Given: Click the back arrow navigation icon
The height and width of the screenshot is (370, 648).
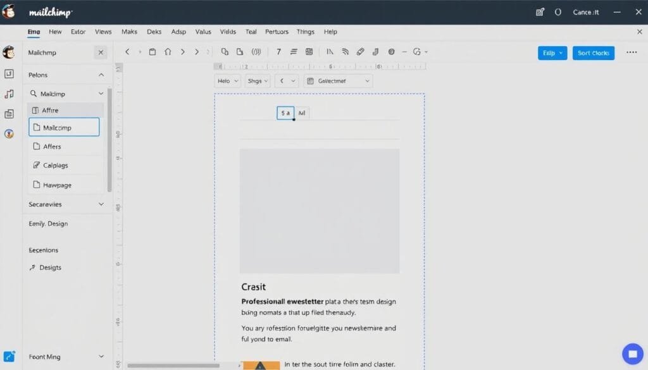Looking at the screenshot, I should coord(127,52).
